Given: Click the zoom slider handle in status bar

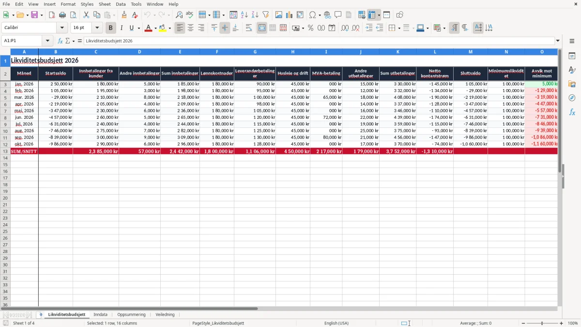Looking at the screenshot, I should (542, 323).
